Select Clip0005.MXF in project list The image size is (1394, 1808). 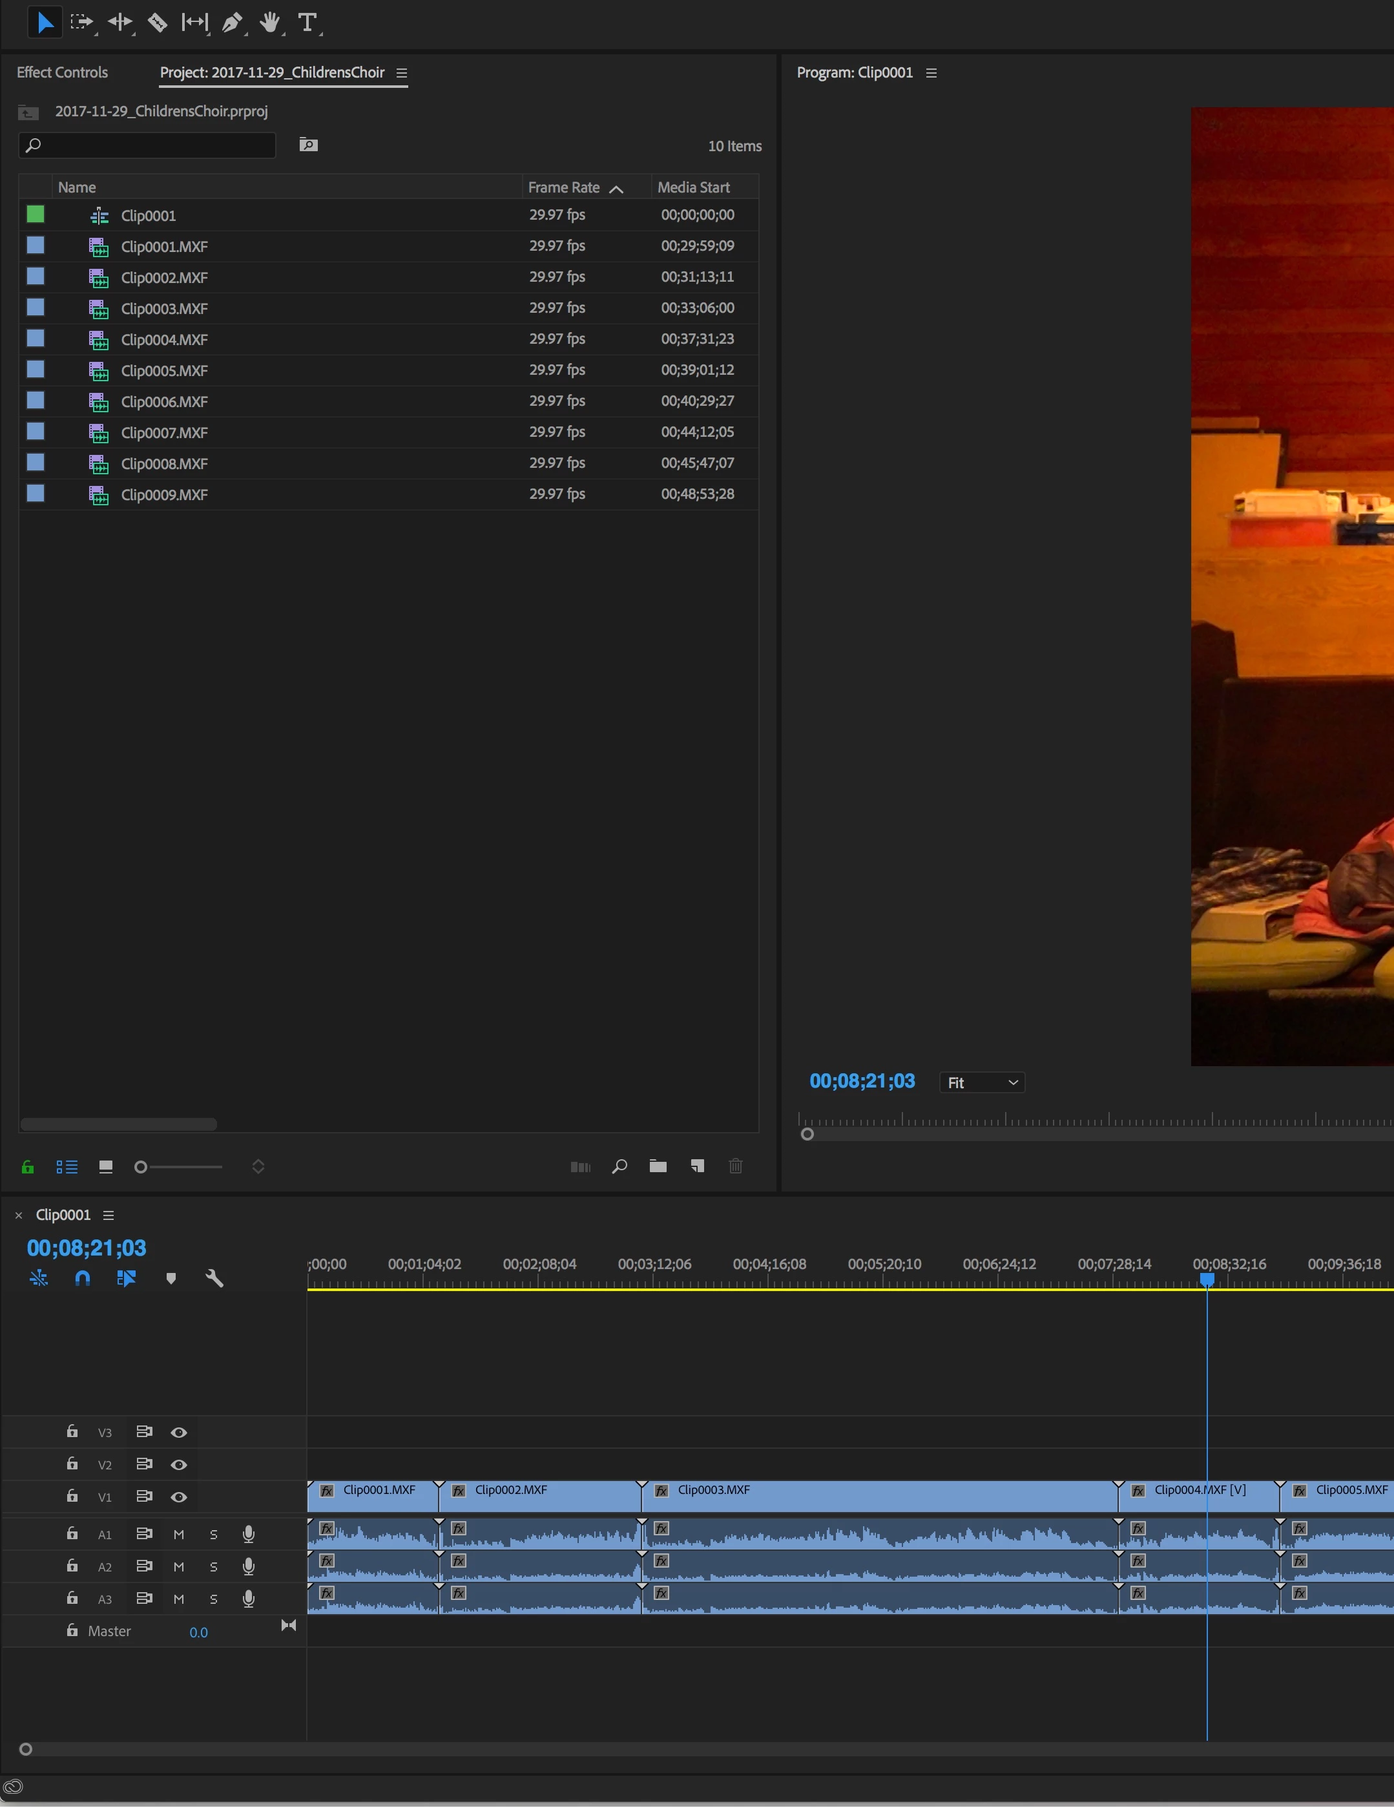tap(164, 371)
